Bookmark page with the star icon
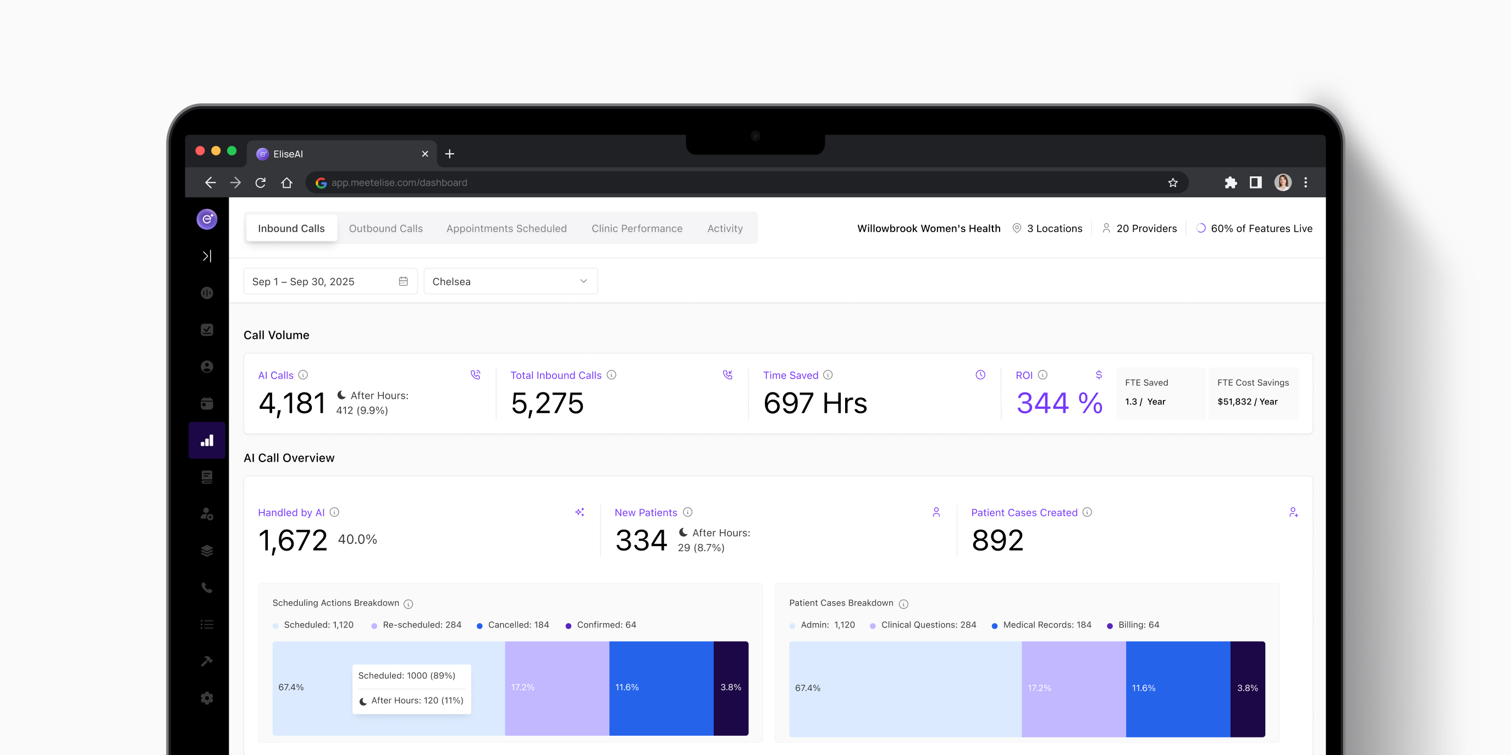 [x=1172, y=183]
